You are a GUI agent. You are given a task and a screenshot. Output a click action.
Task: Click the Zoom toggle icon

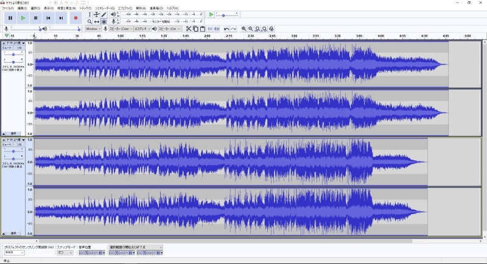click(x=272, y=29)
